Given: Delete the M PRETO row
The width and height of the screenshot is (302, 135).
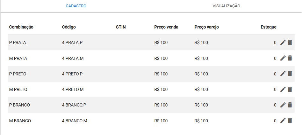Looking at the screenshot, I should (290, 89).
